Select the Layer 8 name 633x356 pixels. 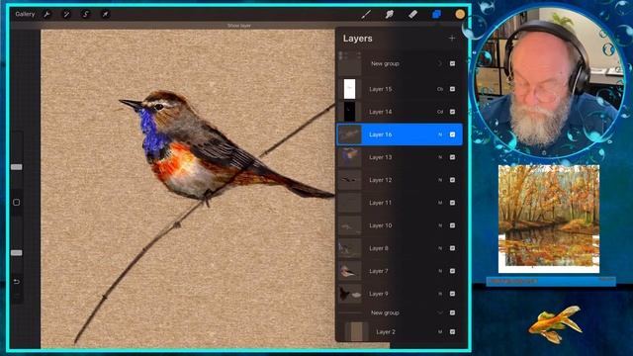(x=379, y=248)
